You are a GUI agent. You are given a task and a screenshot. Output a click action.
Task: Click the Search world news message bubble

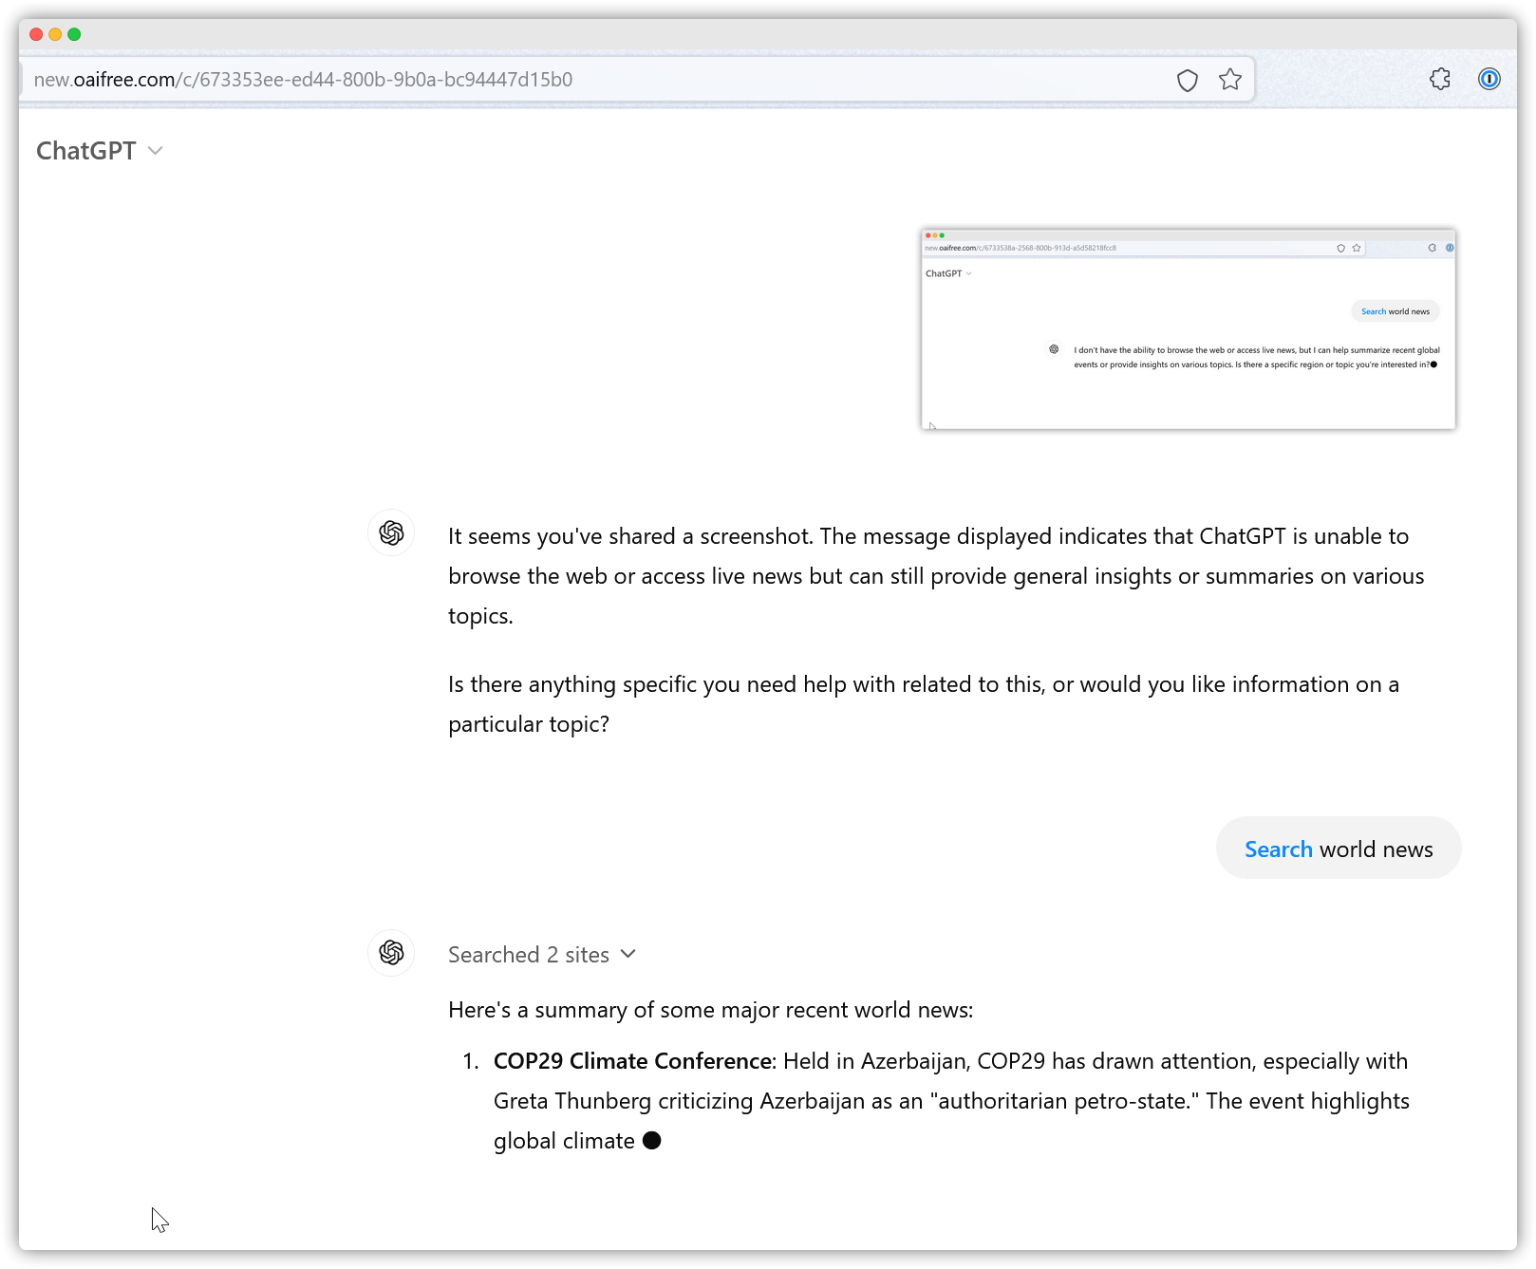(1339, 849)
